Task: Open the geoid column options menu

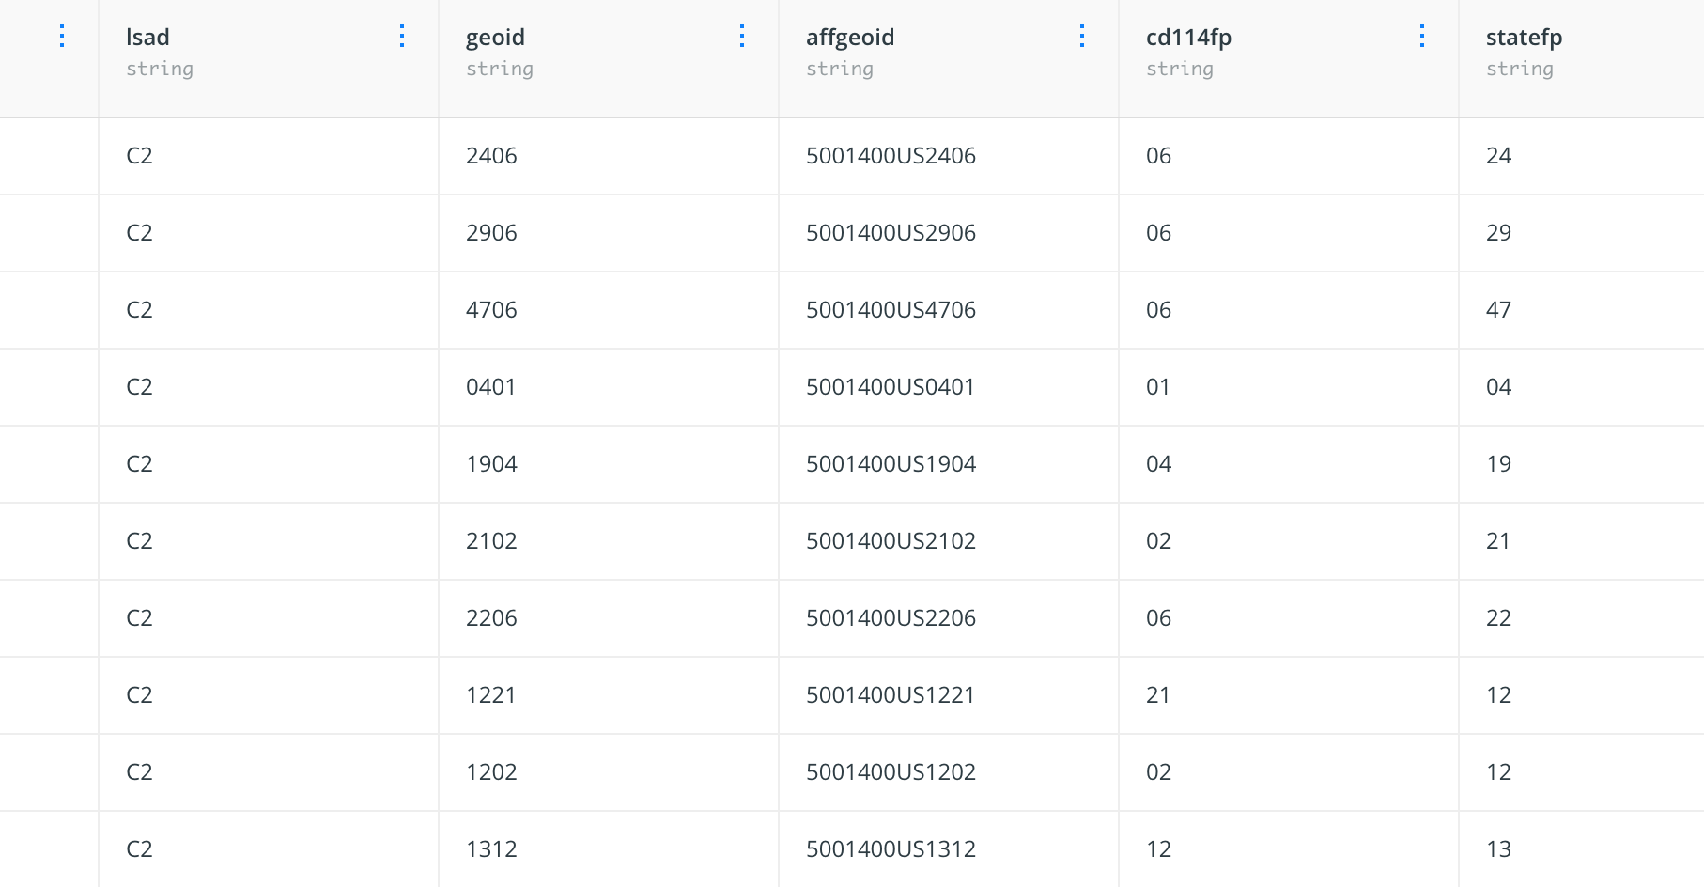Action: click(742, 37)
